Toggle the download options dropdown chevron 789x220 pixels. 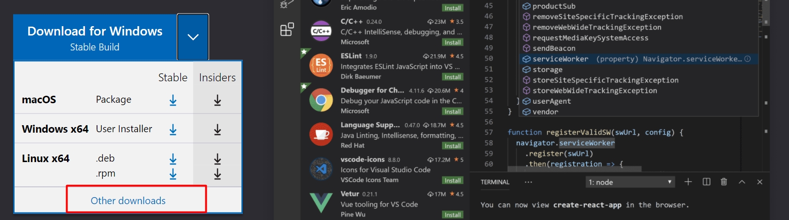click(x=193, y=37)
